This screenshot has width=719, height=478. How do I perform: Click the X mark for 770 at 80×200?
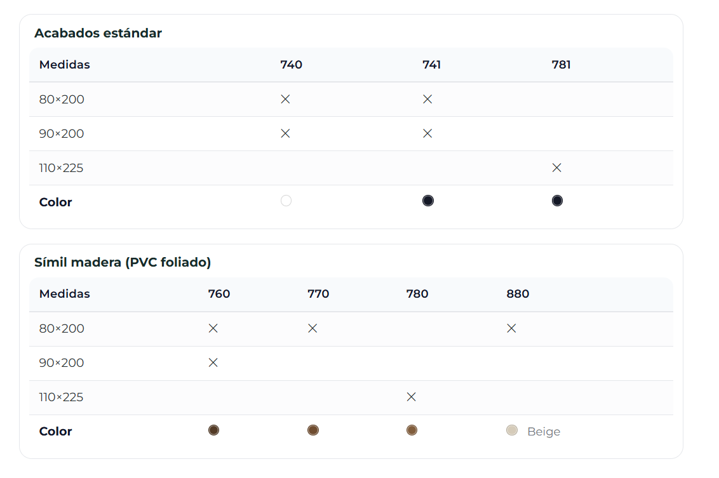click(312, 328)
